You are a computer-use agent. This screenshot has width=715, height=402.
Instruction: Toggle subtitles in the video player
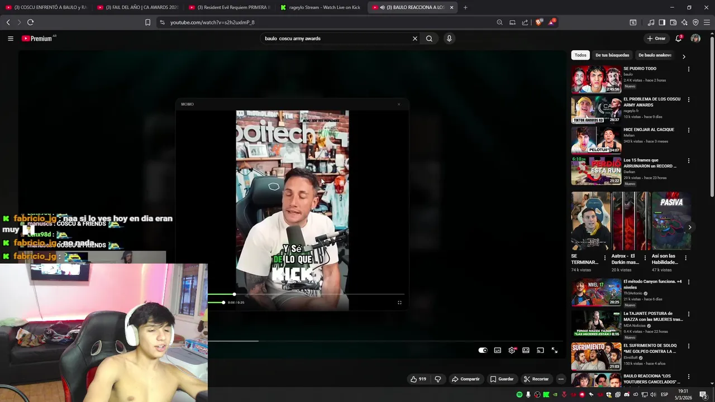pyautogui.click(x=497, y=350)
